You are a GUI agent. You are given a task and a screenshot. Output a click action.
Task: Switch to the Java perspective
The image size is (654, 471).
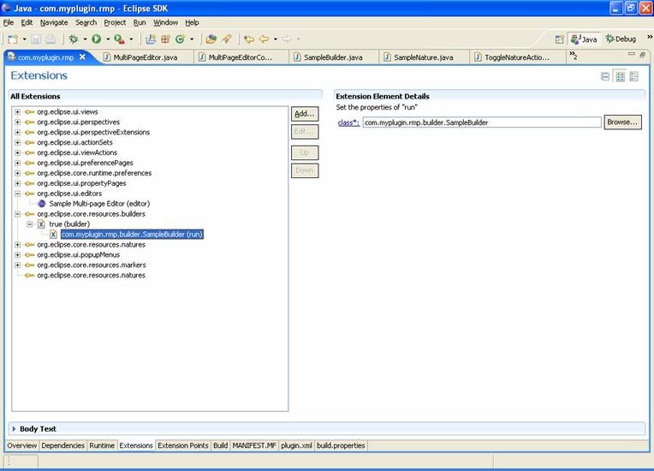(x=584, y=39)
